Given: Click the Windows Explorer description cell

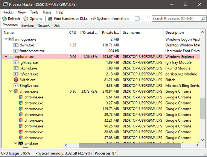Looking at the screenshot, I should tap(180, 57).
